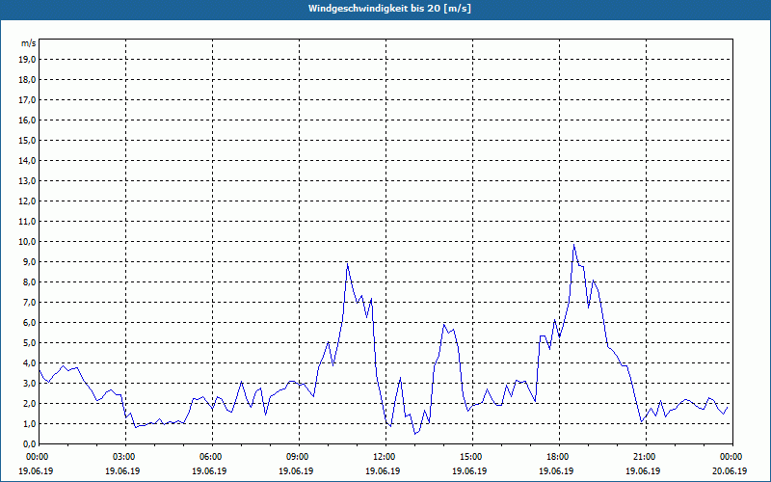This screenshot has width=771, height=482.
Task: Click the 20.06.19 date label
Action: 730,471
